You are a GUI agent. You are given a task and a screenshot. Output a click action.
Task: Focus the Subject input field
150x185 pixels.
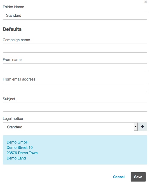pyautogui.click(x=75, y=107)
